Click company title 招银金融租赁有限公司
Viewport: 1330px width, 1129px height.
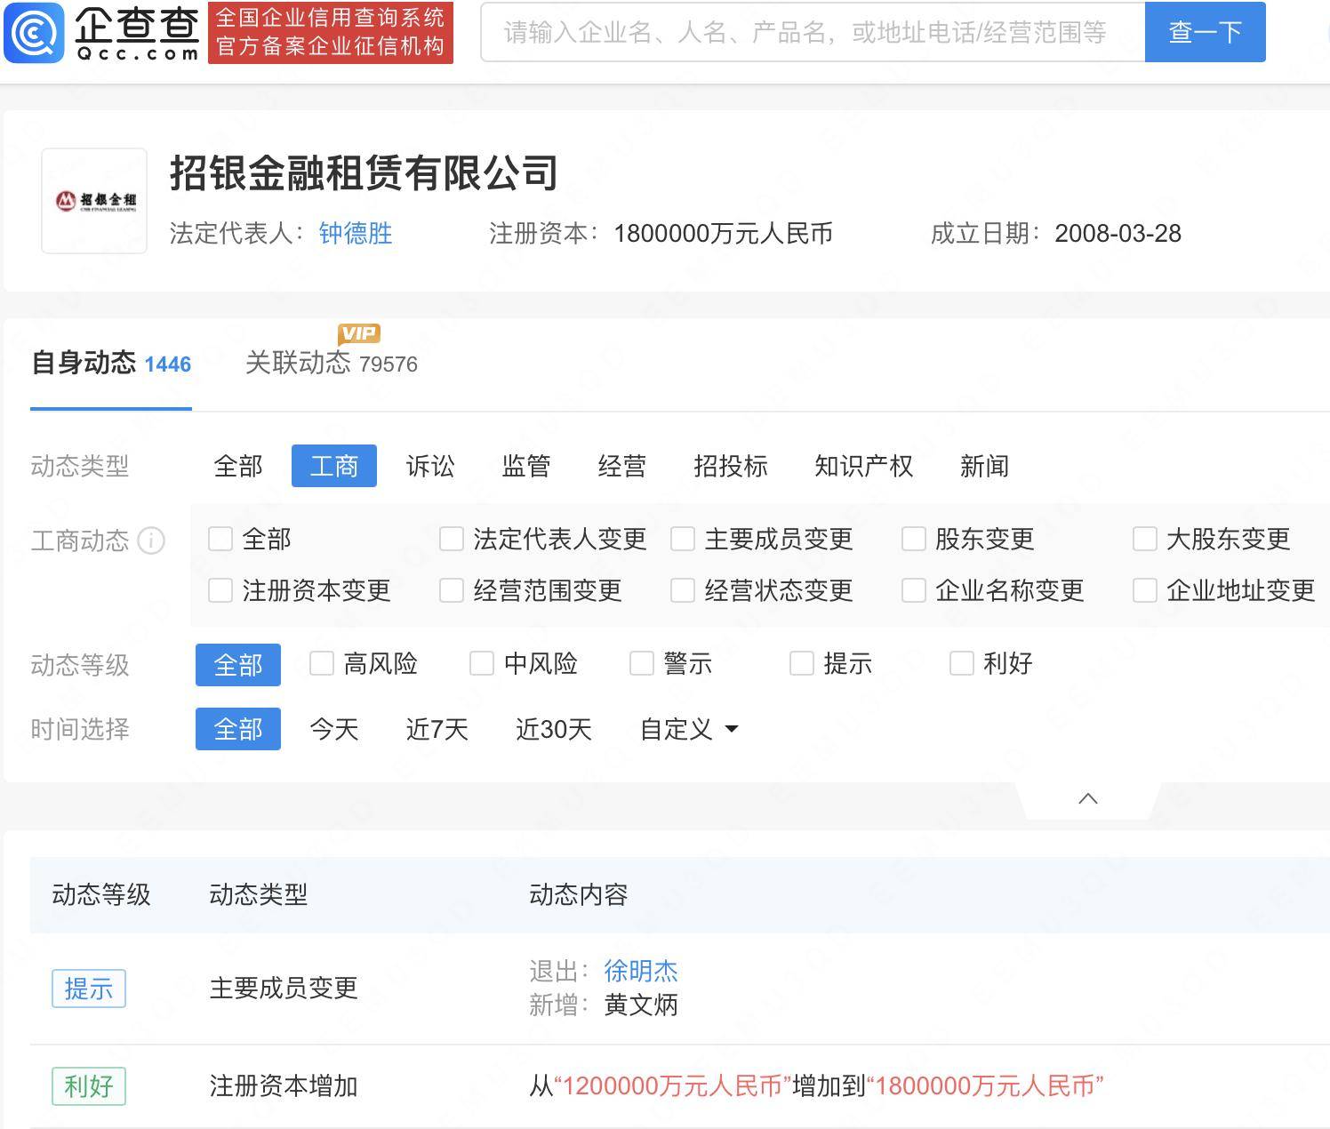(x=364, y=172)
